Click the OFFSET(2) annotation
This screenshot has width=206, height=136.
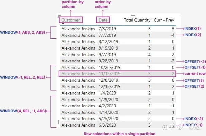point(194,86)
